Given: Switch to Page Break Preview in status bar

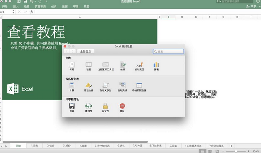Looking at the screenshot, I should [x=217, y=151].
